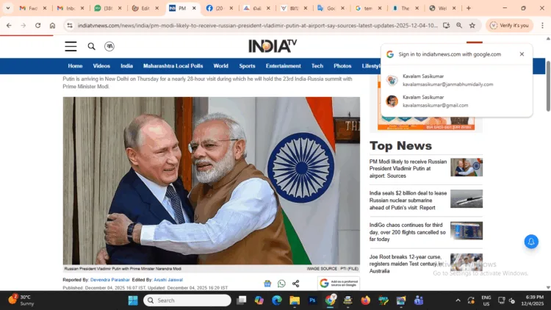Click the blue notification bell button

coord(531,241)
